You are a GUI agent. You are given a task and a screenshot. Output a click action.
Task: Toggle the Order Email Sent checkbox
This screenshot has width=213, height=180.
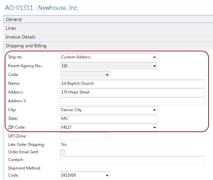[62, 152]
